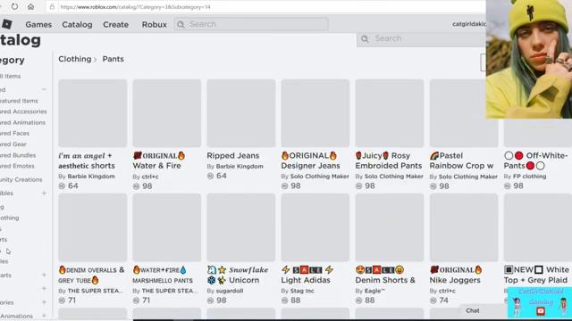Open ORIGINAL Water & Fire thumbnail
Screen dimensions: 572x321
tap(167, 113)
